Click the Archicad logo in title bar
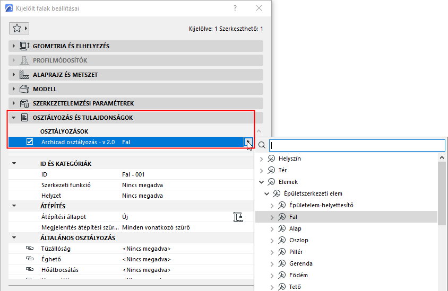Screen dimensions: 448x291 point(9,8)
